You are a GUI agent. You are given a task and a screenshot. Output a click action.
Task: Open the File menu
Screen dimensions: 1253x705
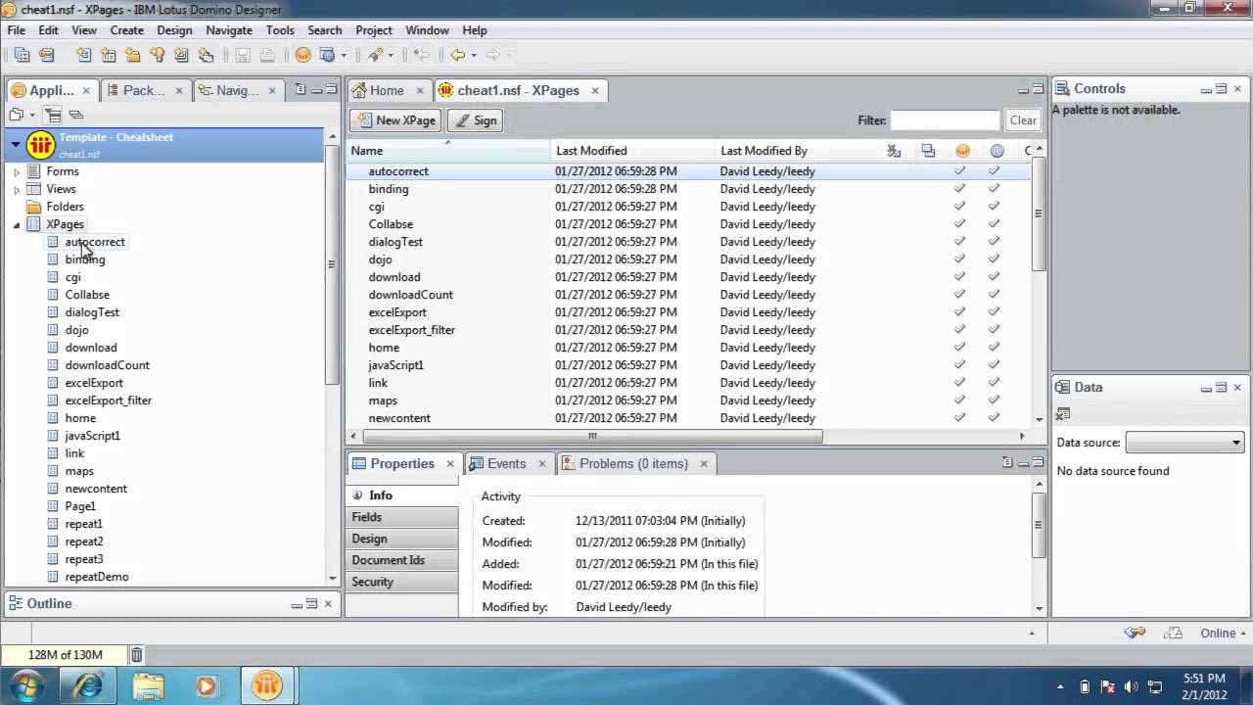coord(17,30)
